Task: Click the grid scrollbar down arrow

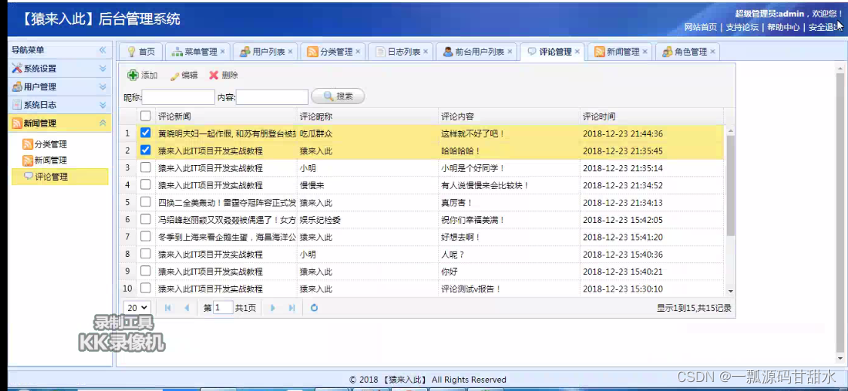Action: (731, 291)
